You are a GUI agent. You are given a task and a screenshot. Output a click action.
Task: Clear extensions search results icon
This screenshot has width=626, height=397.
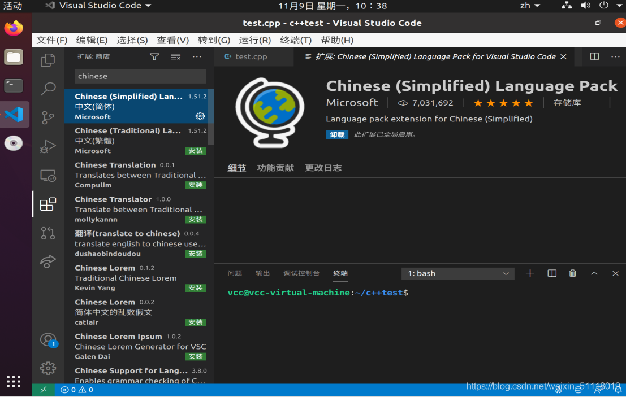[x=176, y=56]
